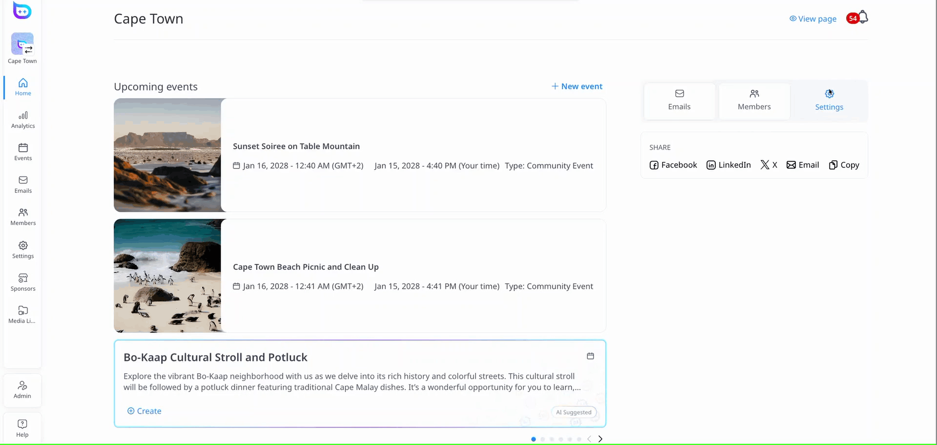Switch chapter via Cape Town avatar icon

click(x=22, y=44)
